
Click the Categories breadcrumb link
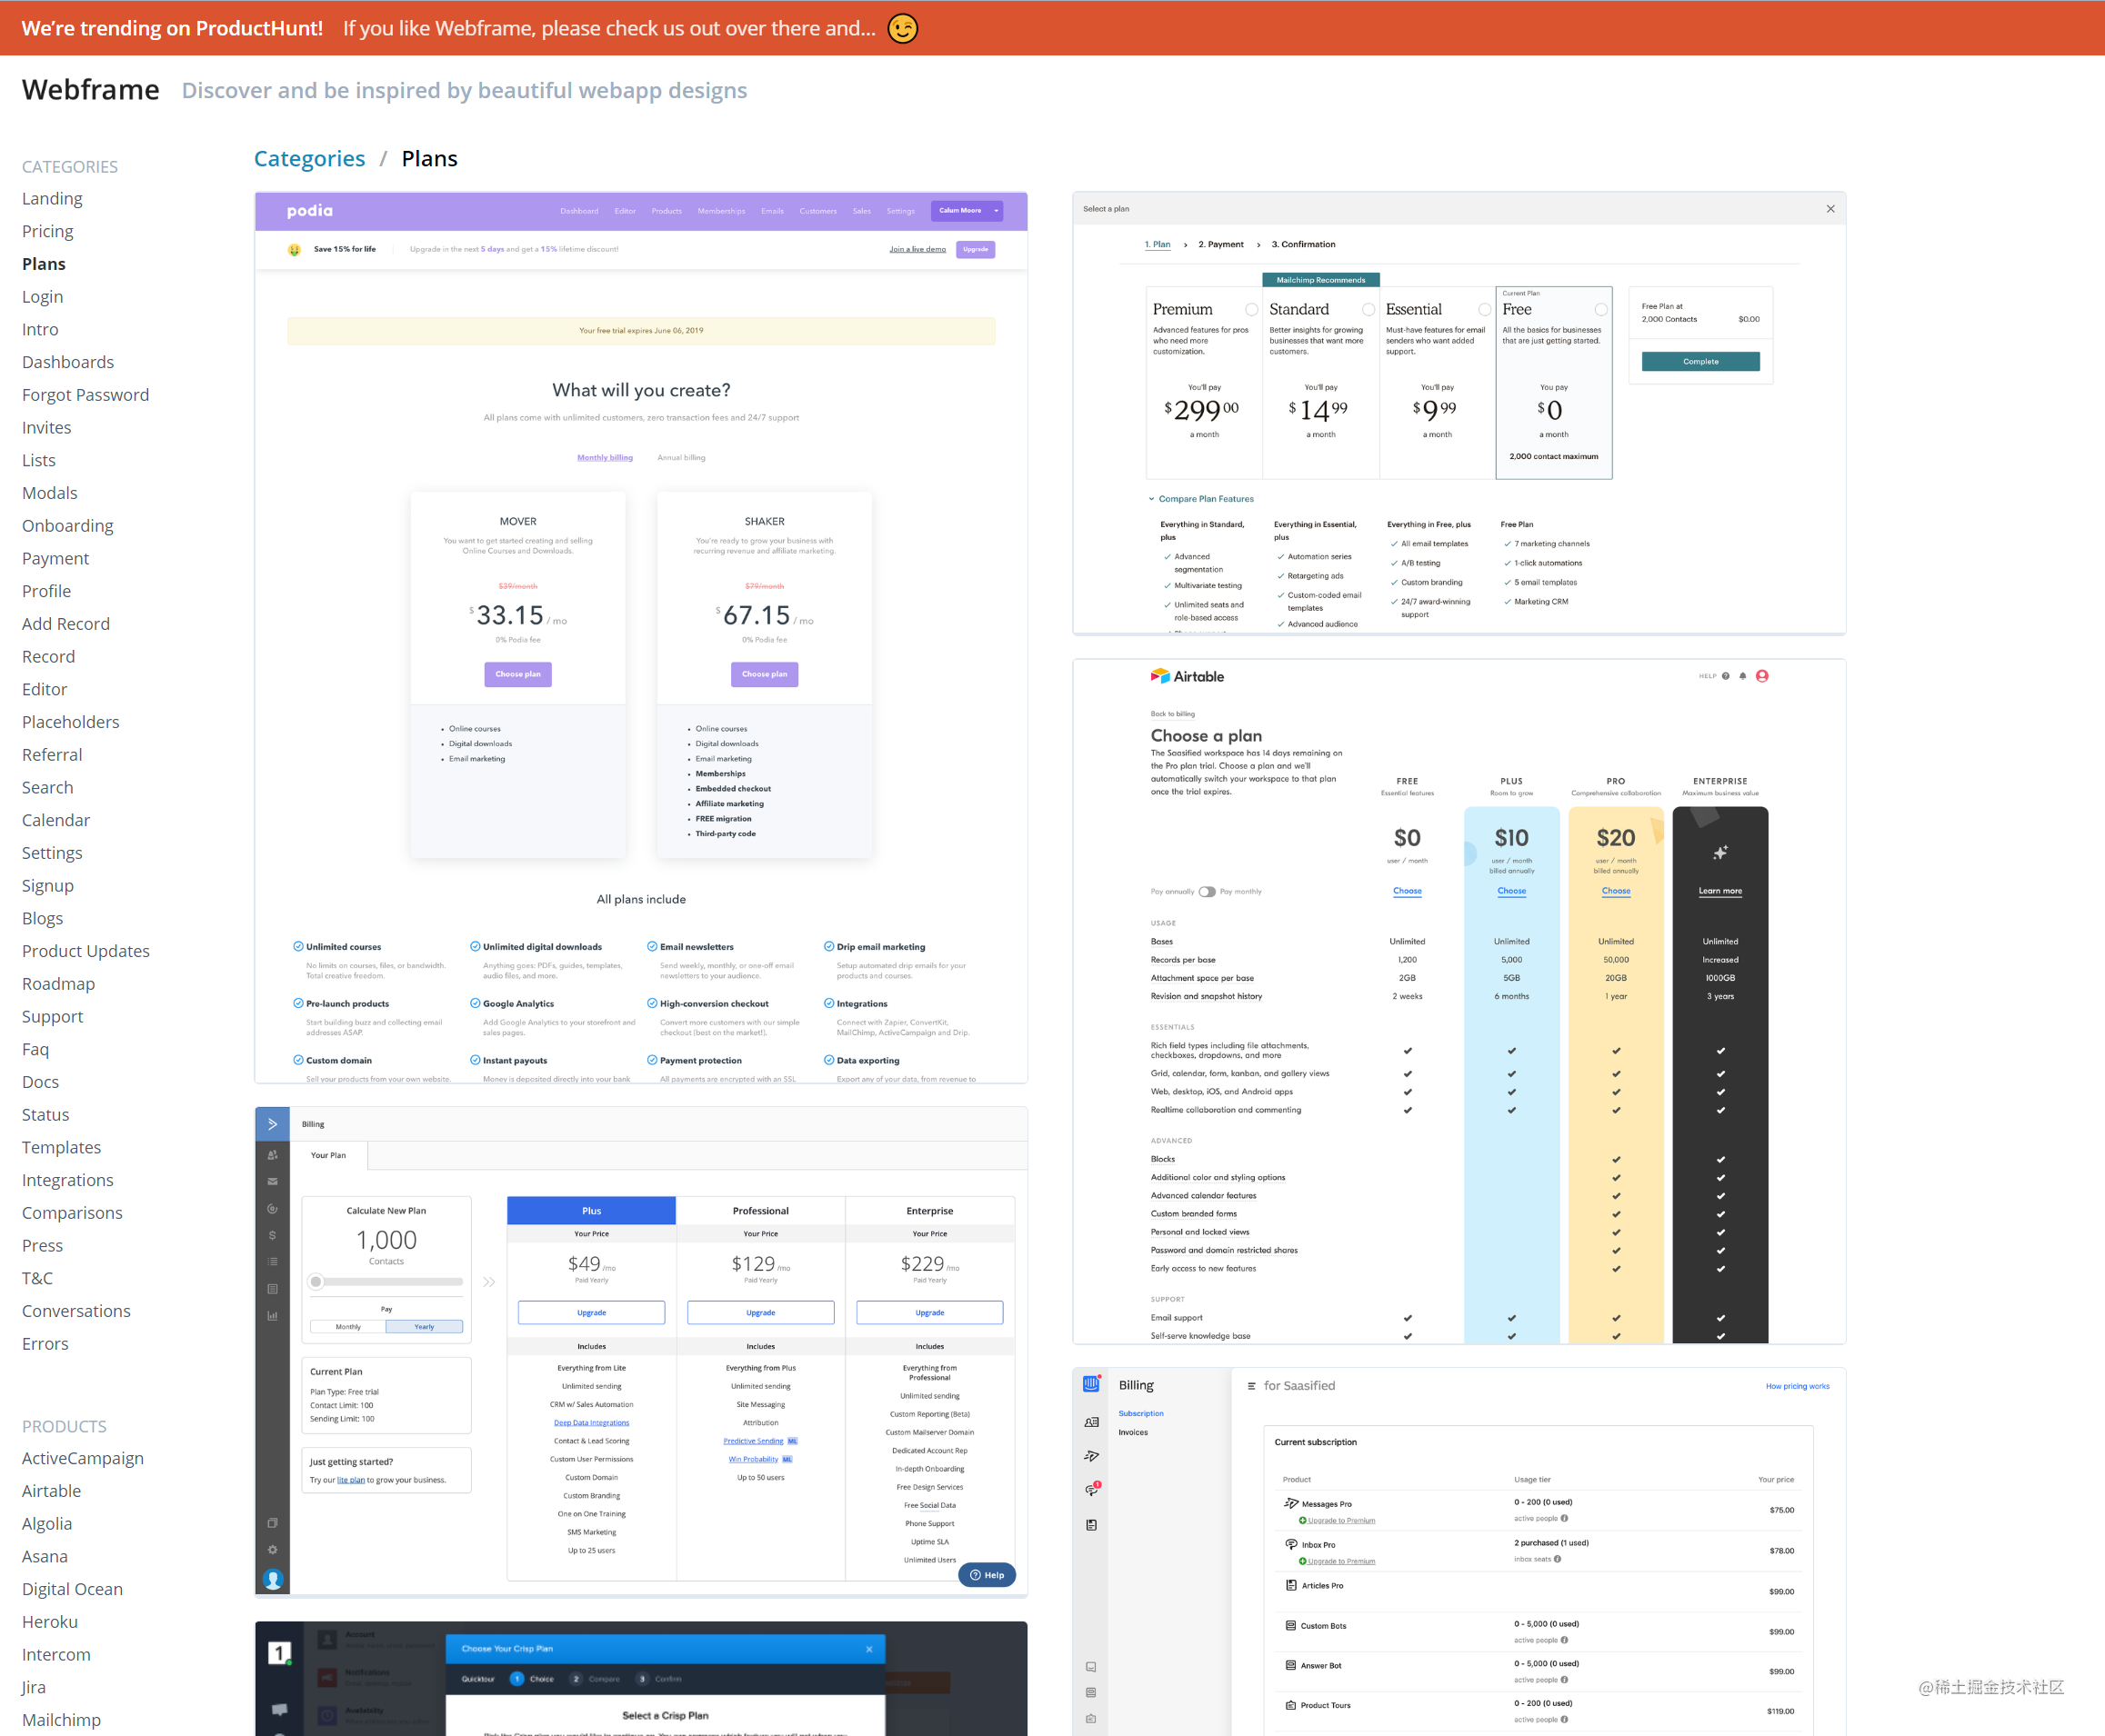[x=309, y=159]
